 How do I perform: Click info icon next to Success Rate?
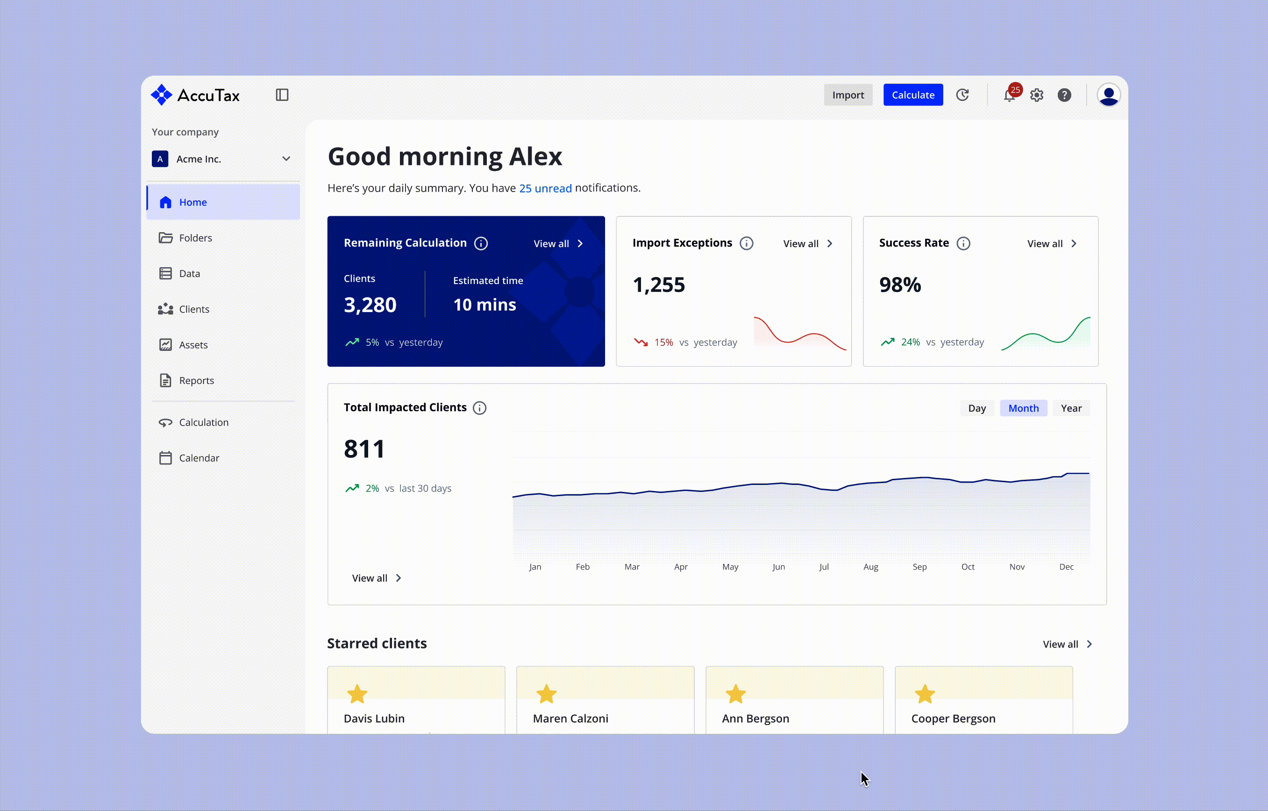963,243
